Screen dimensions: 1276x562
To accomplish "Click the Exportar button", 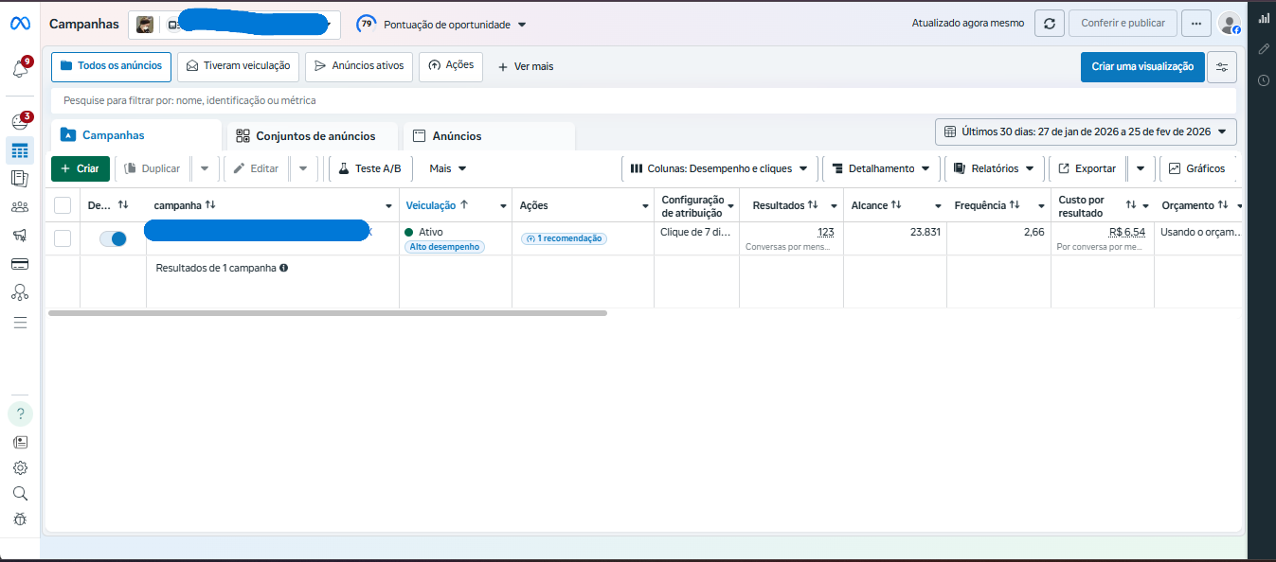I will coord(1087,168).
